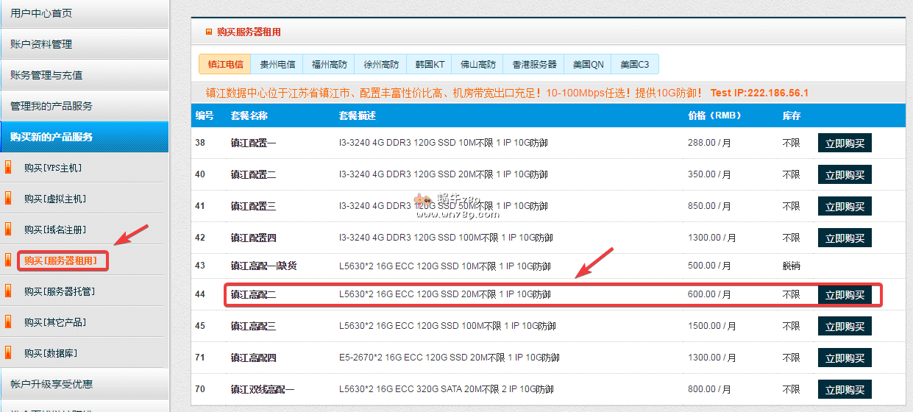
Task: Click 立即购买 for 镇江配置一
Action: coord(845,143)
